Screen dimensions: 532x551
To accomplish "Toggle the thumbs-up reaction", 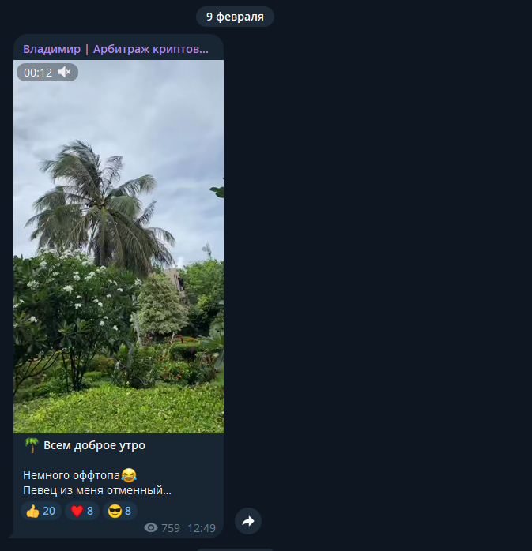I will [40, 511].
